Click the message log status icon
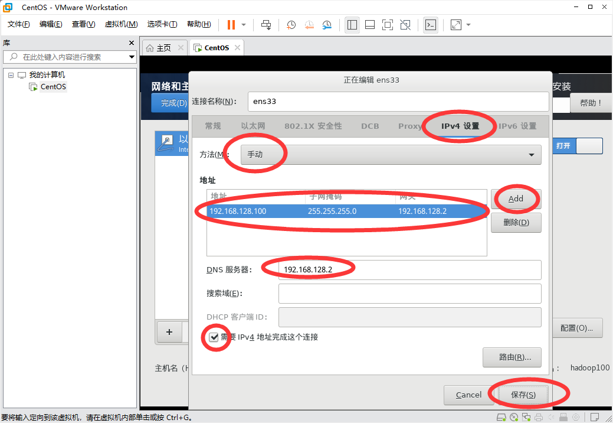613x423 pixels. coord(595,417)
